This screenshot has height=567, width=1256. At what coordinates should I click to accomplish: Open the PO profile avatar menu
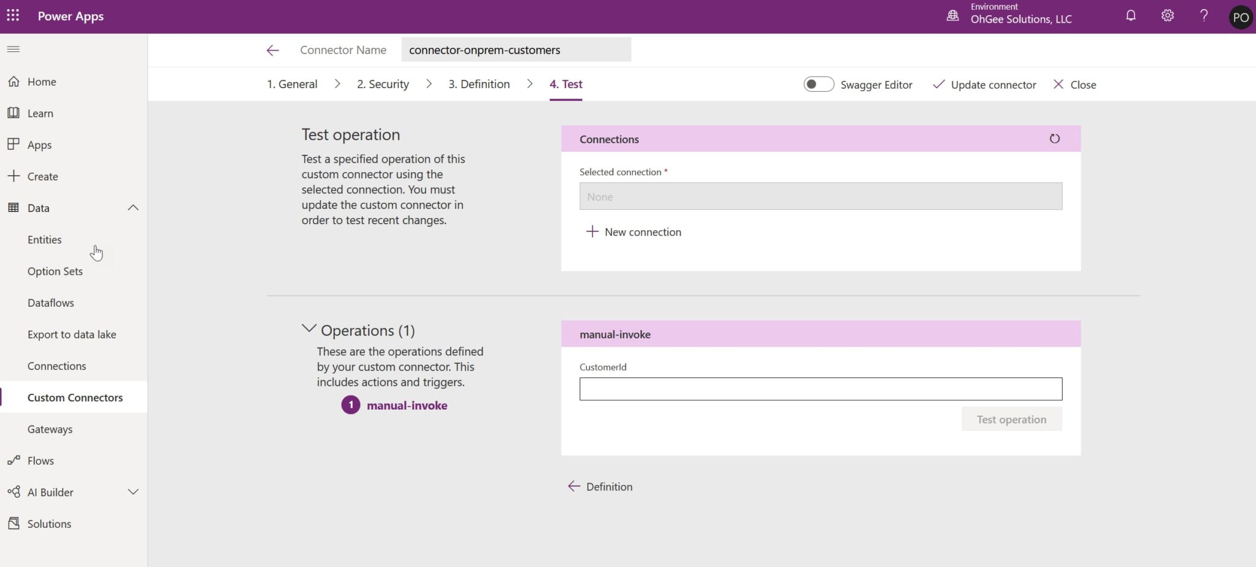tap(1240, 17)
